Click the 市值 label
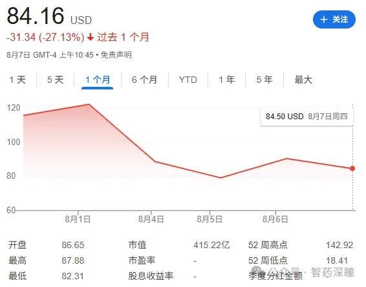The width and height of the screenshot is (366, 287). pos(138,245)
